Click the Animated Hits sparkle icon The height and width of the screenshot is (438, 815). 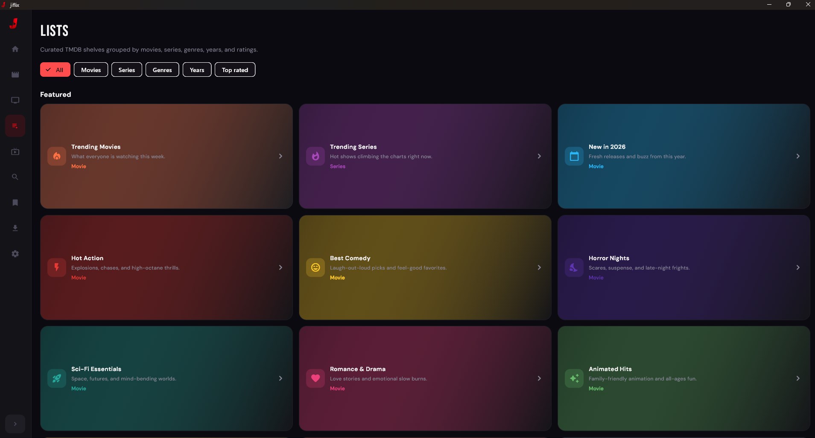pos(574,378)
